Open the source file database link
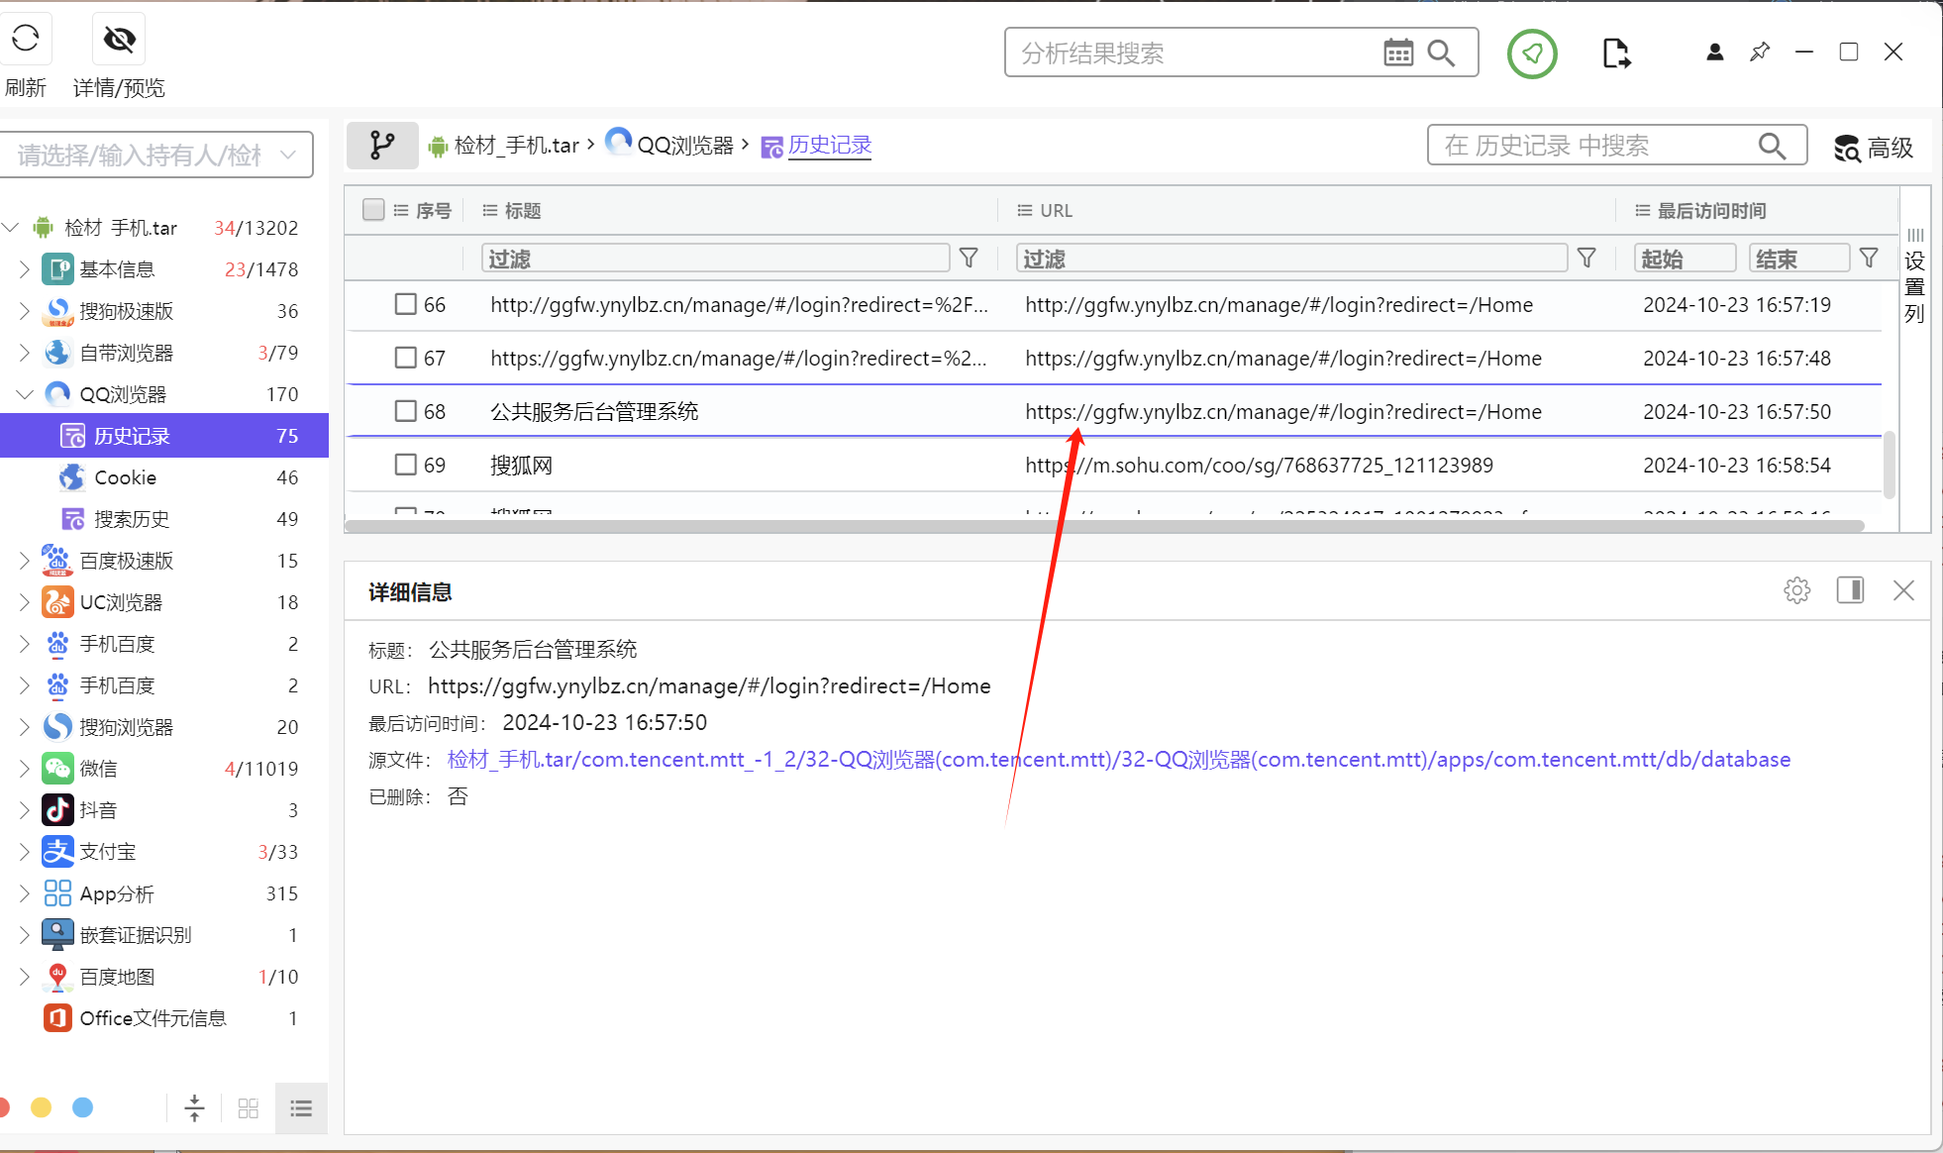 [x=1118, y=760]
